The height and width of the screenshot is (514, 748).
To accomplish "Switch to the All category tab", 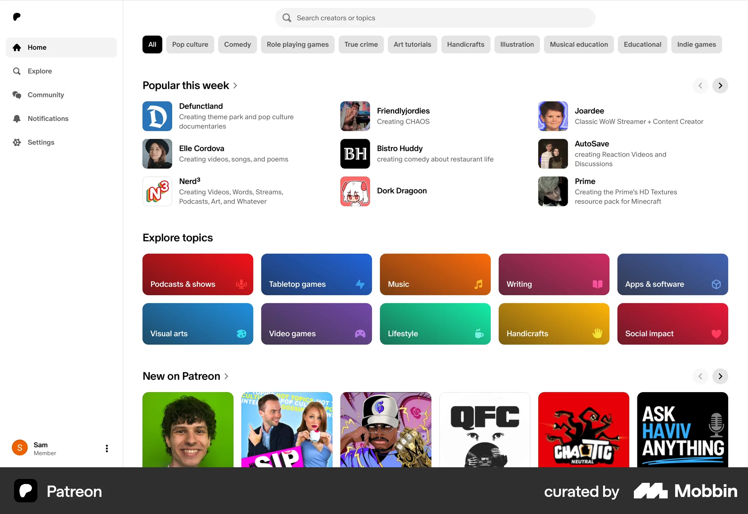I will pyautogui.click(x=152, y=44).
